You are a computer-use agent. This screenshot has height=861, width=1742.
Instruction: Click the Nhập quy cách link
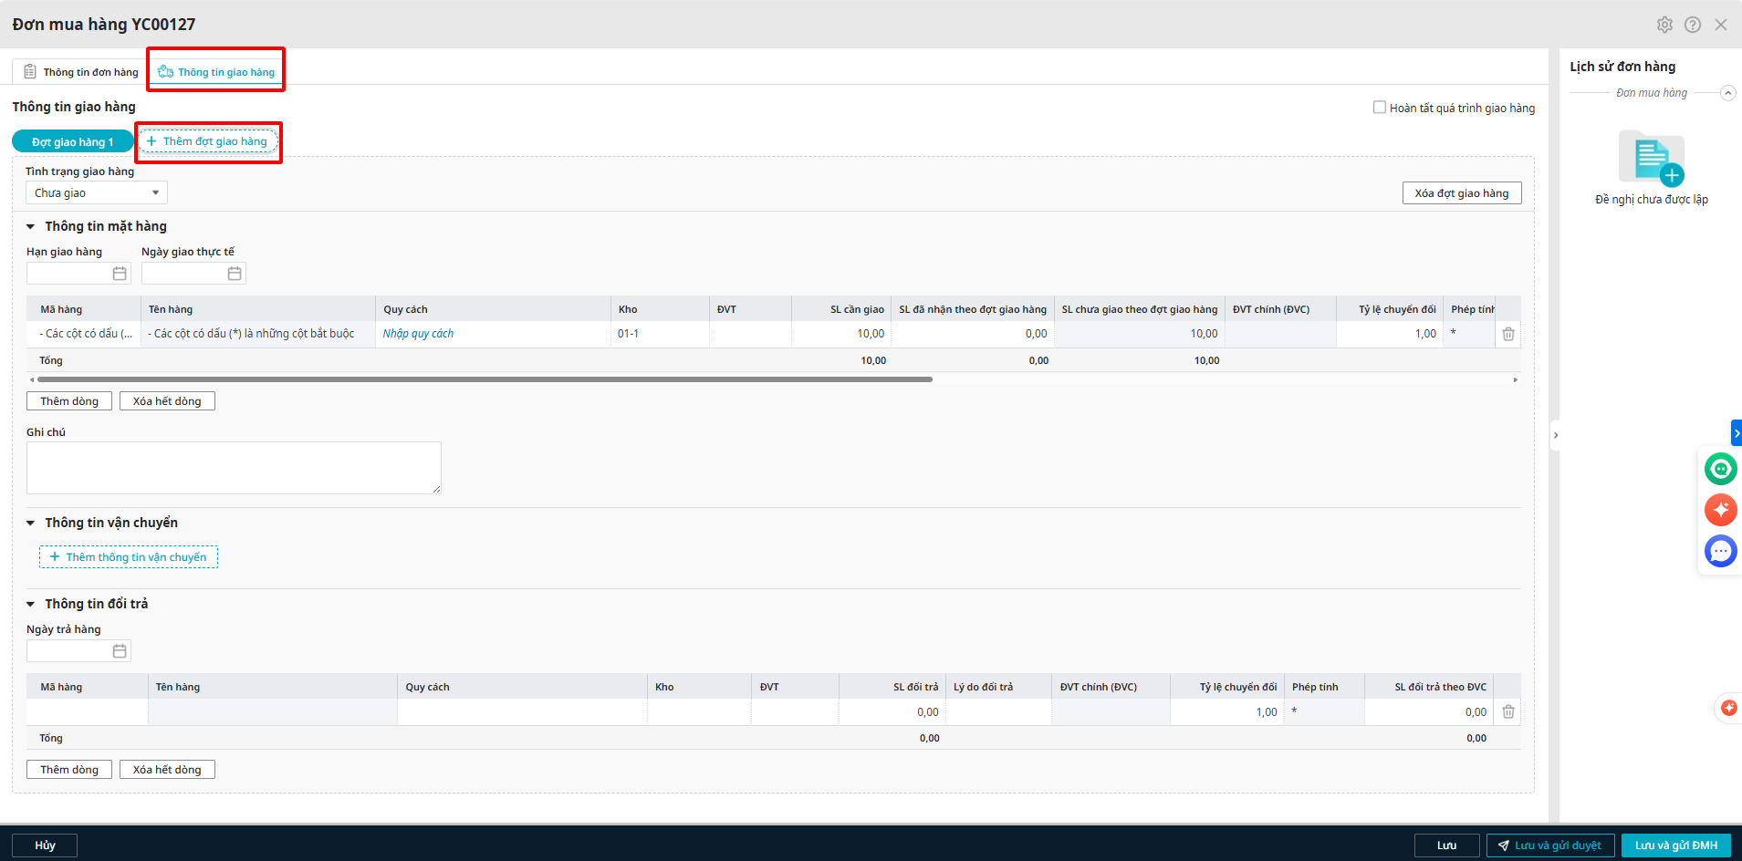click(x=418, y=334)
